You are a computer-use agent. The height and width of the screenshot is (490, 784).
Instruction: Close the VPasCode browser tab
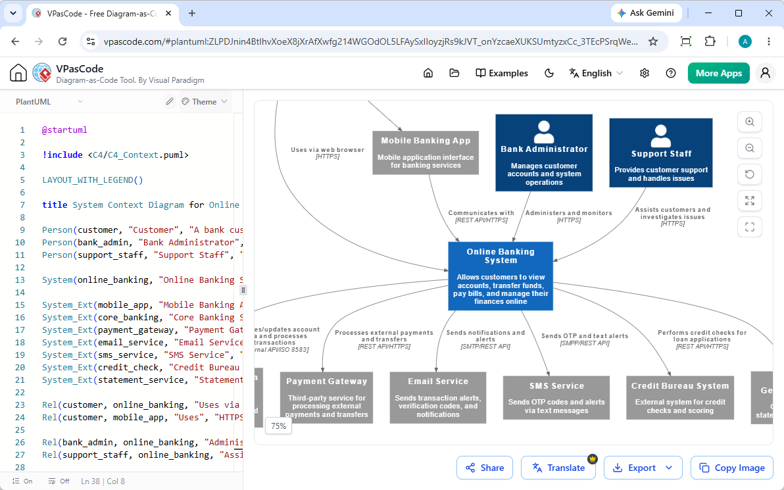[168, 14]
